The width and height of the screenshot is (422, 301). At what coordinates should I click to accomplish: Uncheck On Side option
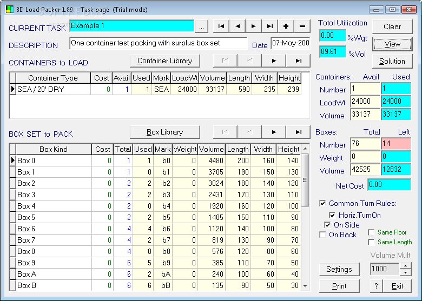coord(327,225)
